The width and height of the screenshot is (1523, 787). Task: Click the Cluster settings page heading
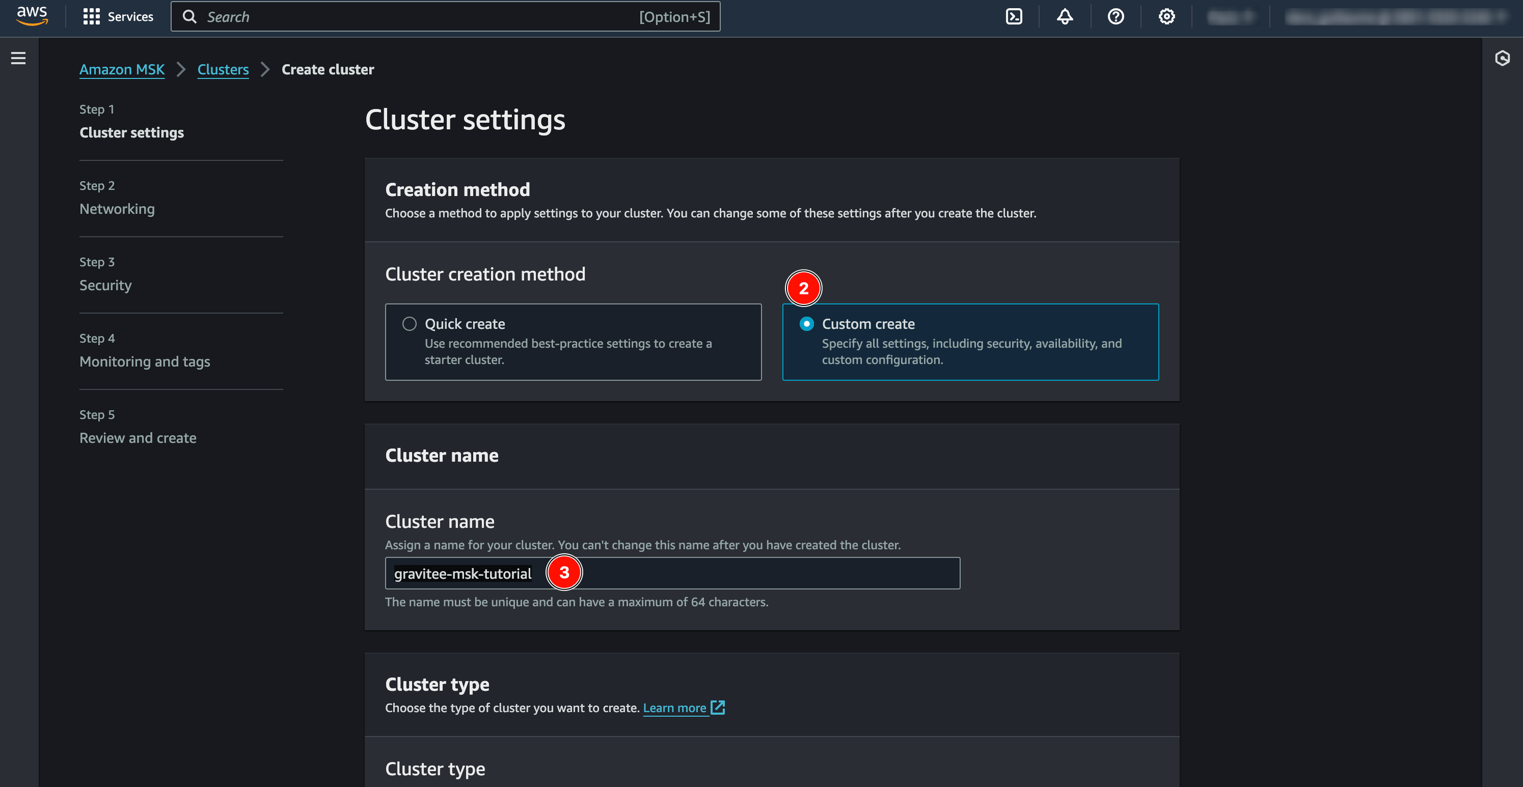pyautogui.click(x=465, y=120)
